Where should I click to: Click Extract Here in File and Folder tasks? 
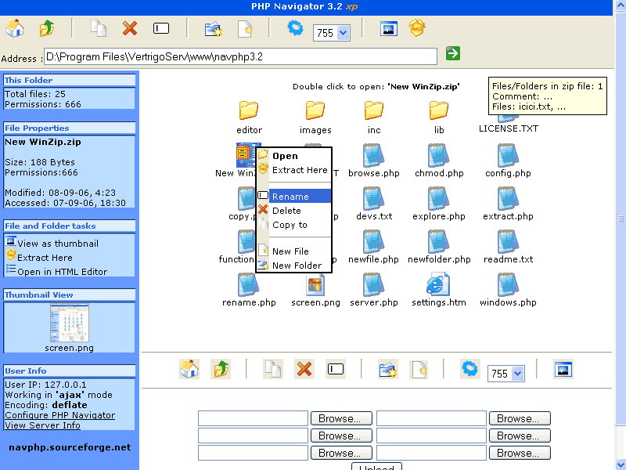pyautogui.click(x=45, y=258)
